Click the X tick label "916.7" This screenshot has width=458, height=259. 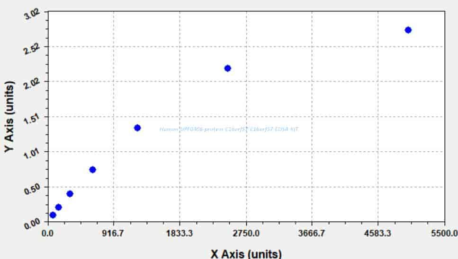click(114, 233)
